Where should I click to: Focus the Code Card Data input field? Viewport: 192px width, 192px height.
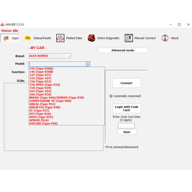(126, 126)
